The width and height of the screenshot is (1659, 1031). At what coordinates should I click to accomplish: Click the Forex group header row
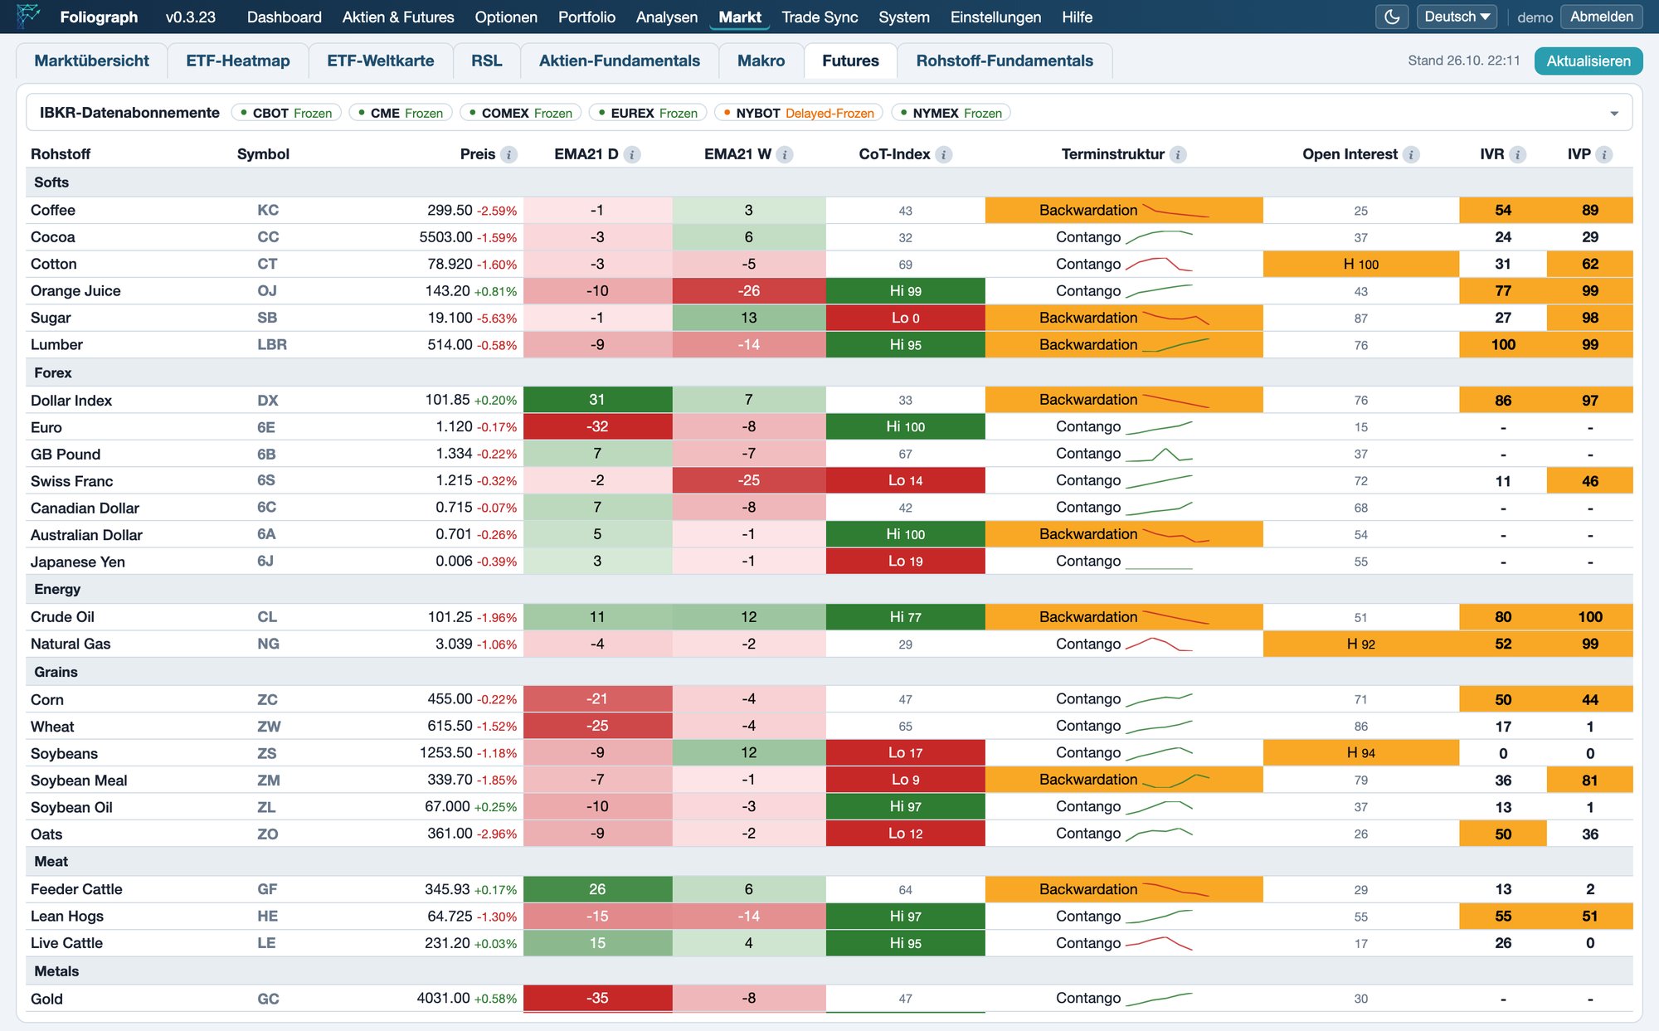[x=829, y=372]
